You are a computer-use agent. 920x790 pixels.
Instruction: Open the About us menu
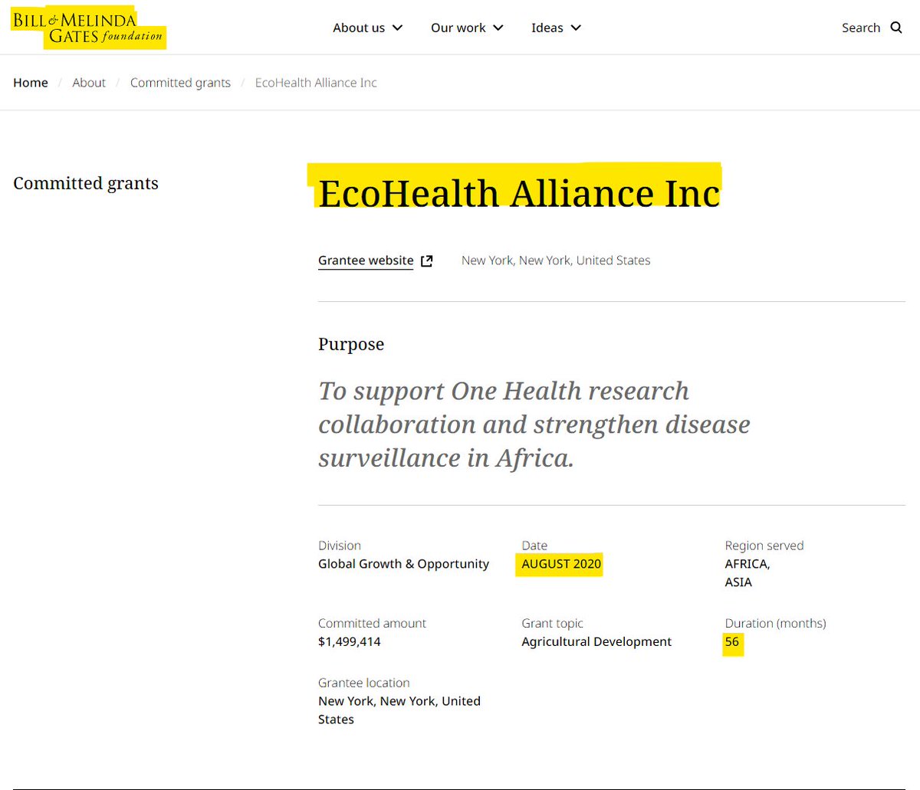[367, 28]
